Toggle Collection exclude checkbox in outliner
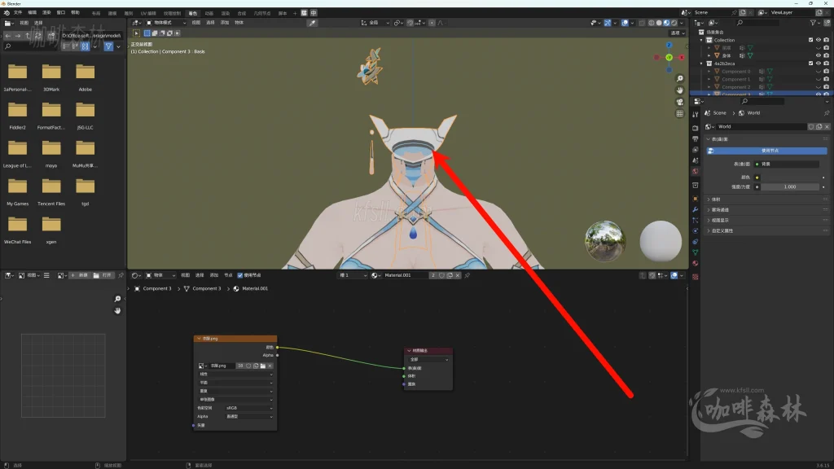 810,40
